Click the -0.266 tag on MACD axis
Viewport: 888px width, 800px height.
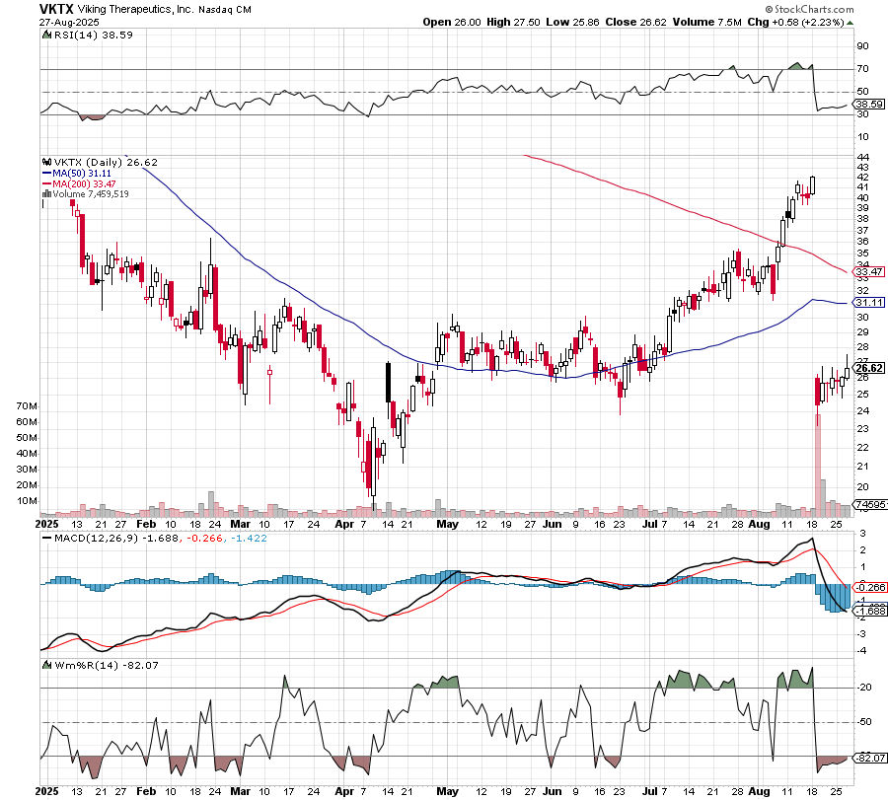pyautogui.click(x=870, y=587)
